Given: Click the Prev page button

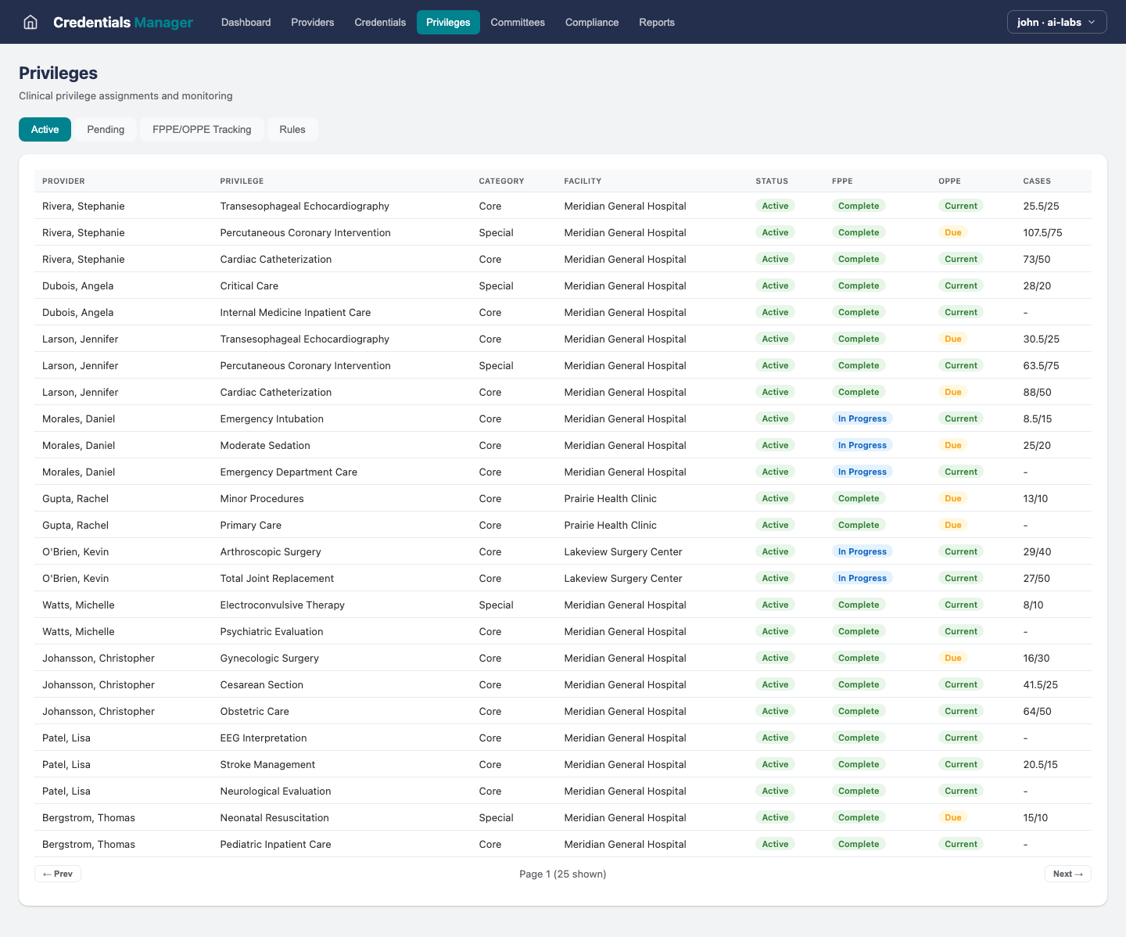Looking at the screenshot, I should pos(58,874).
